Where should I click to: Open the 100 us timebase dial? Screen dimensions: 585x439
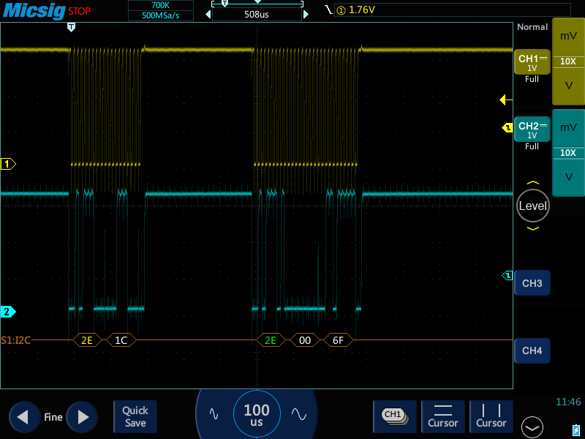pos(257,414)
